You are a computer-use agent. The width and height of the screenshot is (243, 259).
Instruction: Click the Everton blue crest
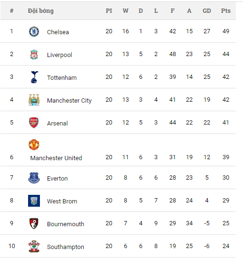[34, 178]
